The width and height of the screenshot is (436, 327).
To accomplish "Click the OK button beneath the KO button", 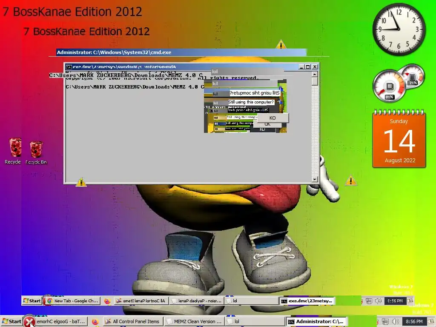I will coord(267,124).
